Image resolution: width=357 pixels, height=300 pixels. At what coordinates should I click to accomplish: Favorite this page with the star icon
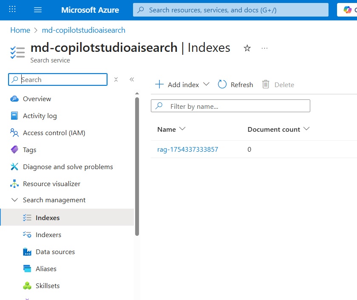pyautogui.click(x=247, y=48)
